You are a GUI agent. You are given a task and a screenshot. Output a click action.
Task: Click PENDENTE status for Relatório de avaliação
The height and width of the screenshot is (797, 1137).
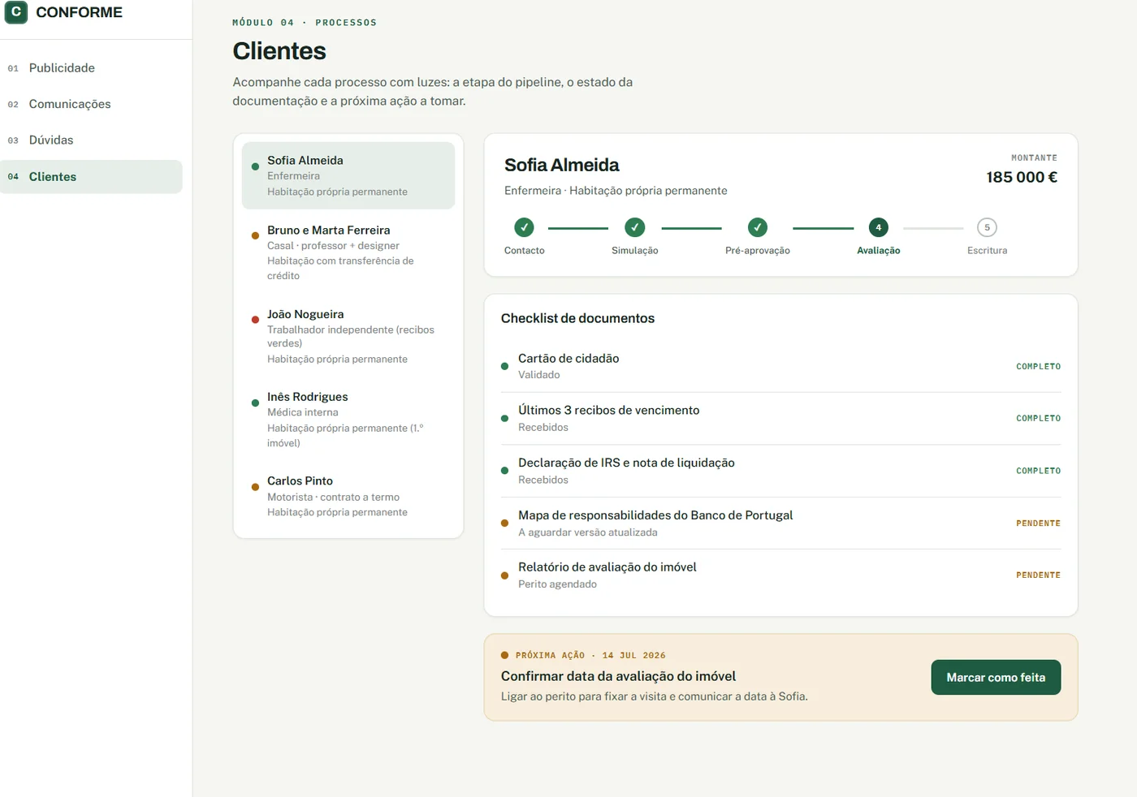tap(1038, 575)
